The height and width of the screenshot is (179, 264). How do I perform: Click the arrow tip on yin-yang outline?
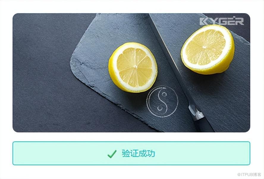click(165, 87)
